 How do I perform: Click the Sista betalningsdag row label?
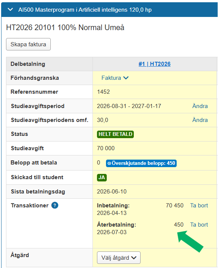tap(38, 192)
